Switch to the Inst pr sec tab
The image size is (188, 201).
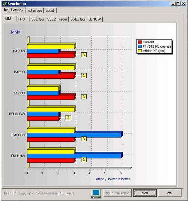(x=34, y=11)
